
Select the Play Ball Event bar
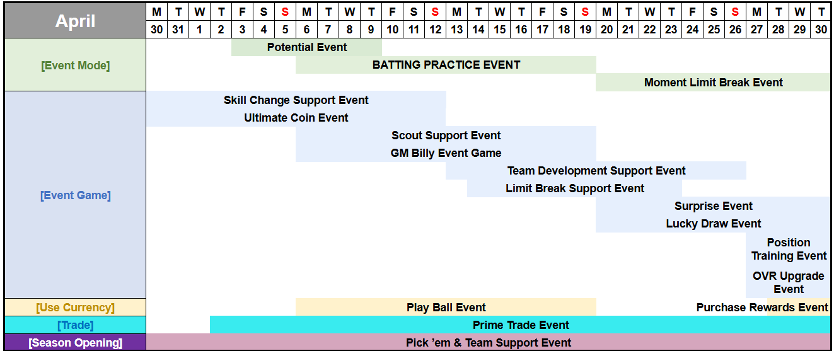pyautogui.click(x=446, y=308)
